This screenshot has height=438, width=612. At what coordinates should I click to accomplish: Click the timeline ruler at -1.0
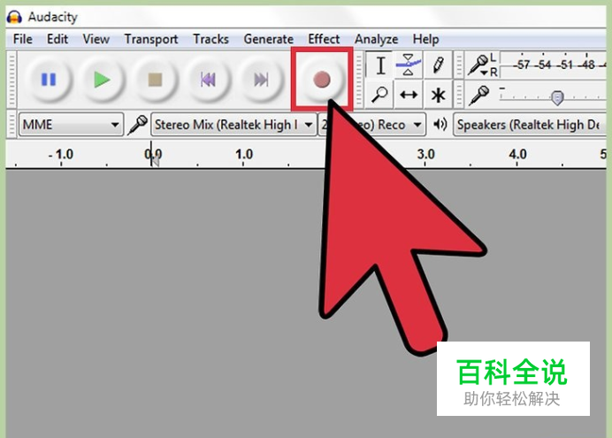pos(61,155)
